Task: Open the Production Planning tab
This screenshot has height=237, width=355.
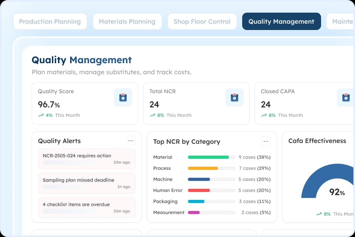Action: coord(50,22)
